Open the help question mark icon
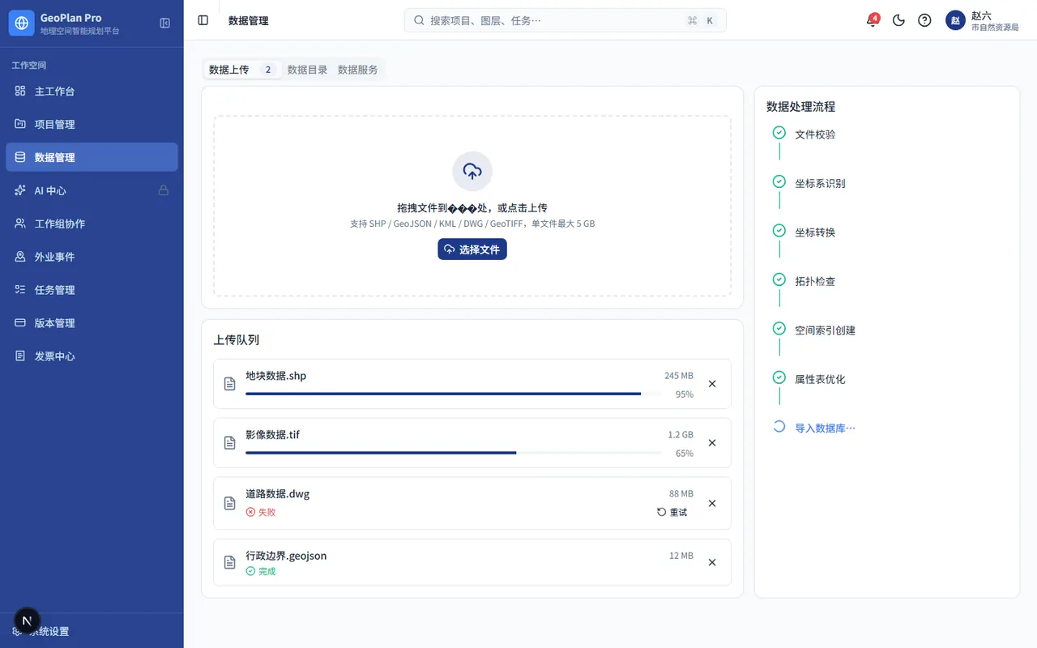 coord(924,20)
